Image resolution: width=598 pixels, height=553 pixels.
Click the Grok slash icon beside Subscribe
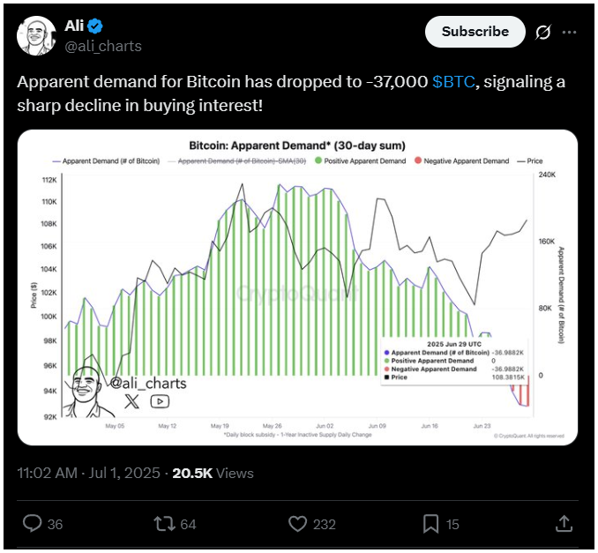542,32
